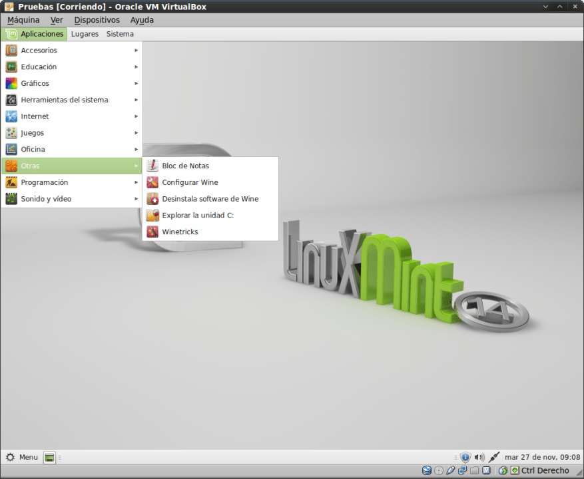
Task: Click the date and time clock
Action: tap(542, 457)
